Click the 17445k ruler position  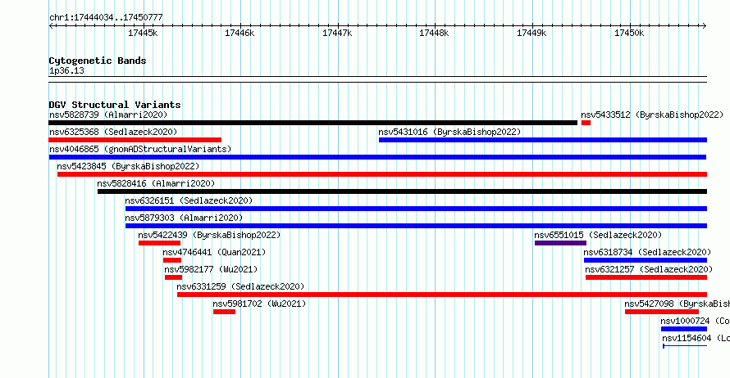coord(143,33)
